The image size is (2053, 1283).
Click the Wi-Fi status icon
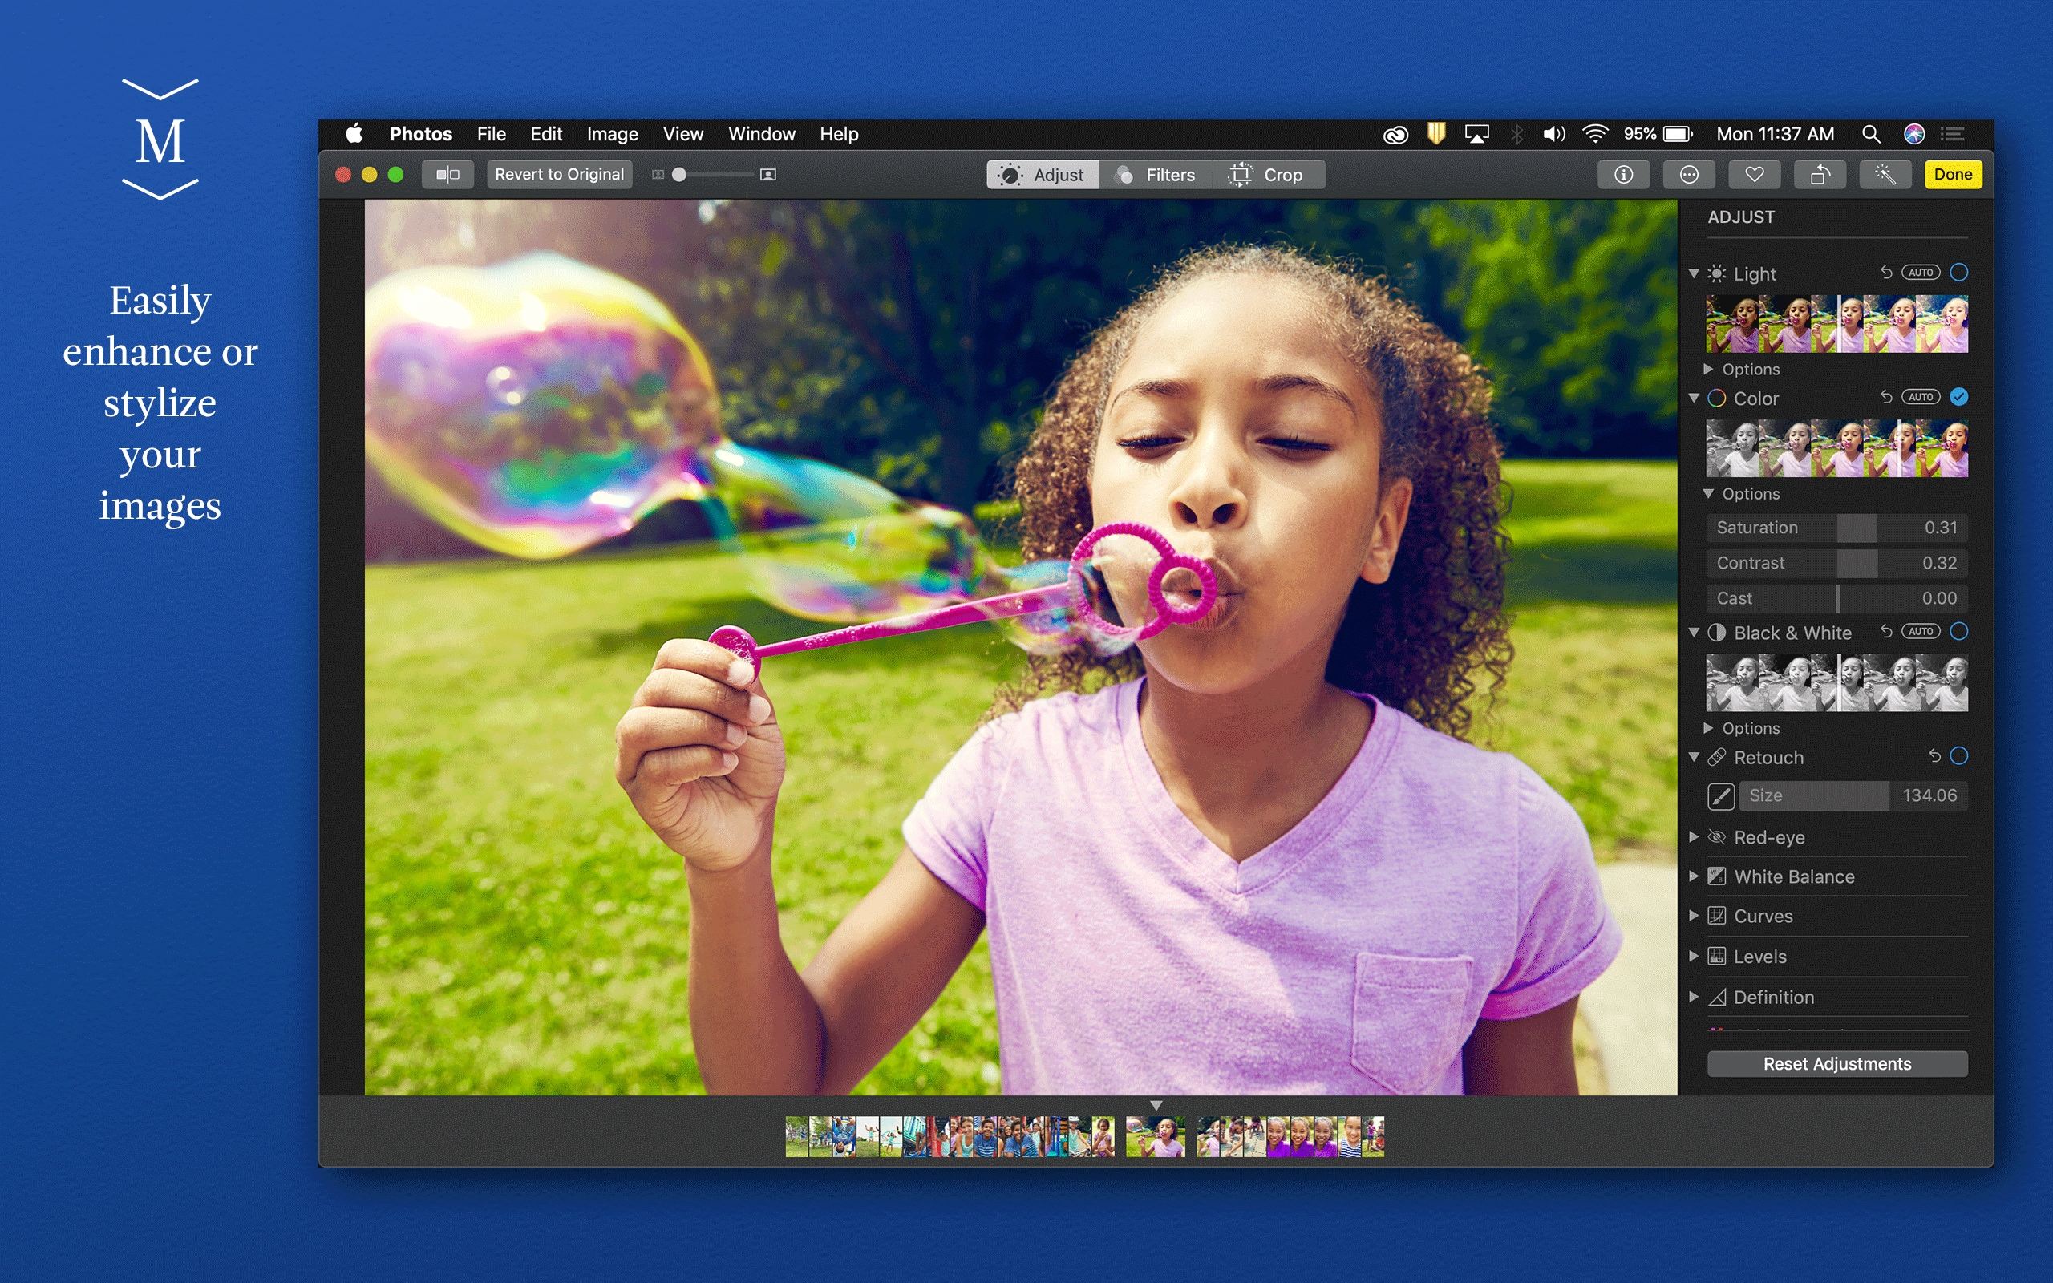pyautogui.click(x=1595, y=134)
